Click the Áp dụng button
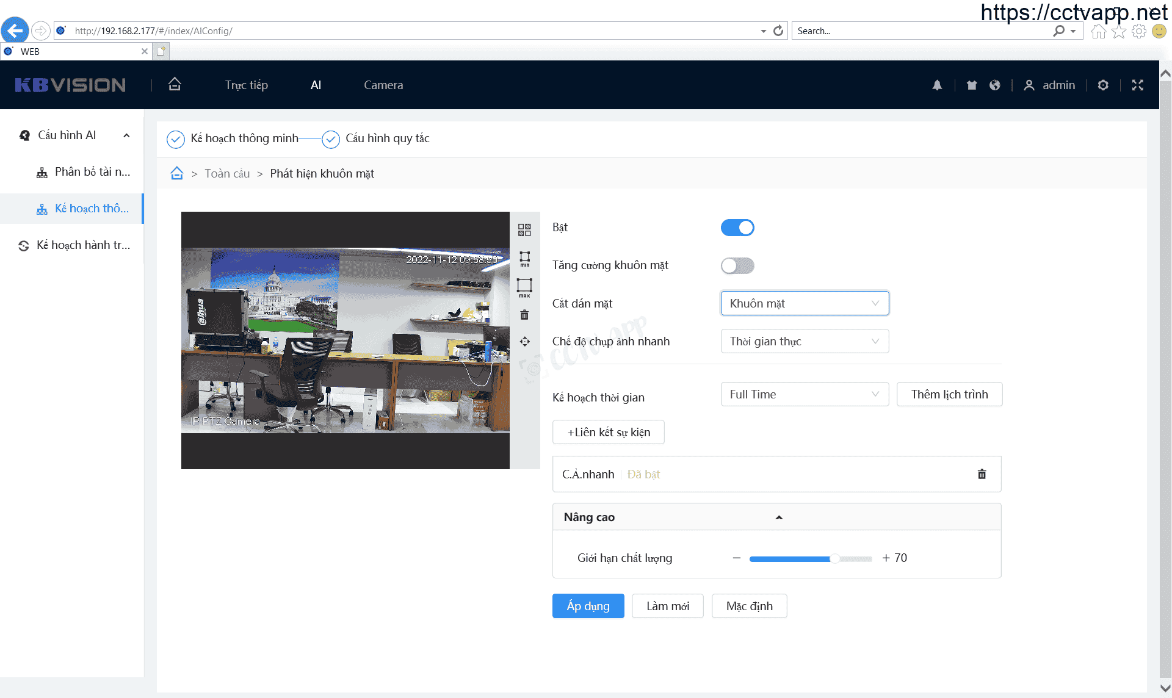This screenshot has width=1172, height=698. [588, 606]
